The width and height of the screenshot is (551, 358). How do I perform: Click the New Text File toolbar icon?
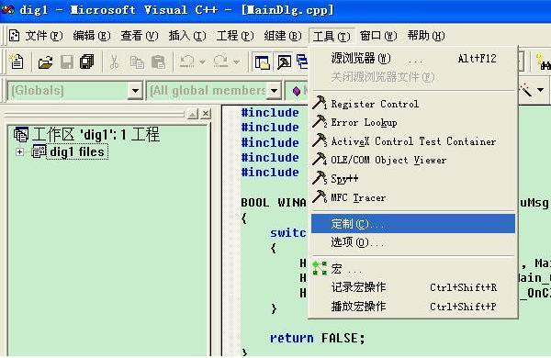coord(17,62)
